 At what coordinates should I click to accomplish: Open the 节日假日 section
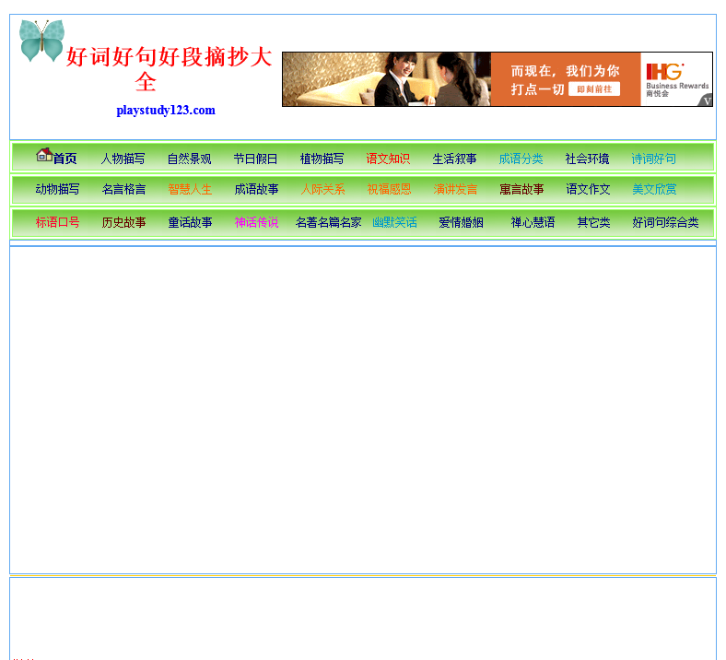click(255, 159)
